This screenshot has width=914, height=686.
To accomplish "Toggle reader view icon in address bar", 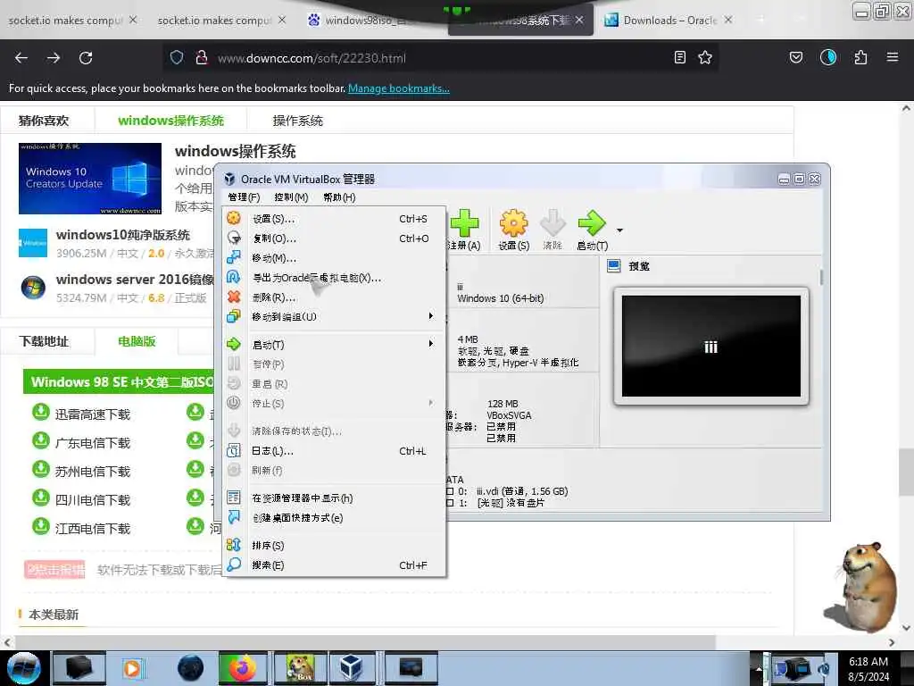I will 679,58.
